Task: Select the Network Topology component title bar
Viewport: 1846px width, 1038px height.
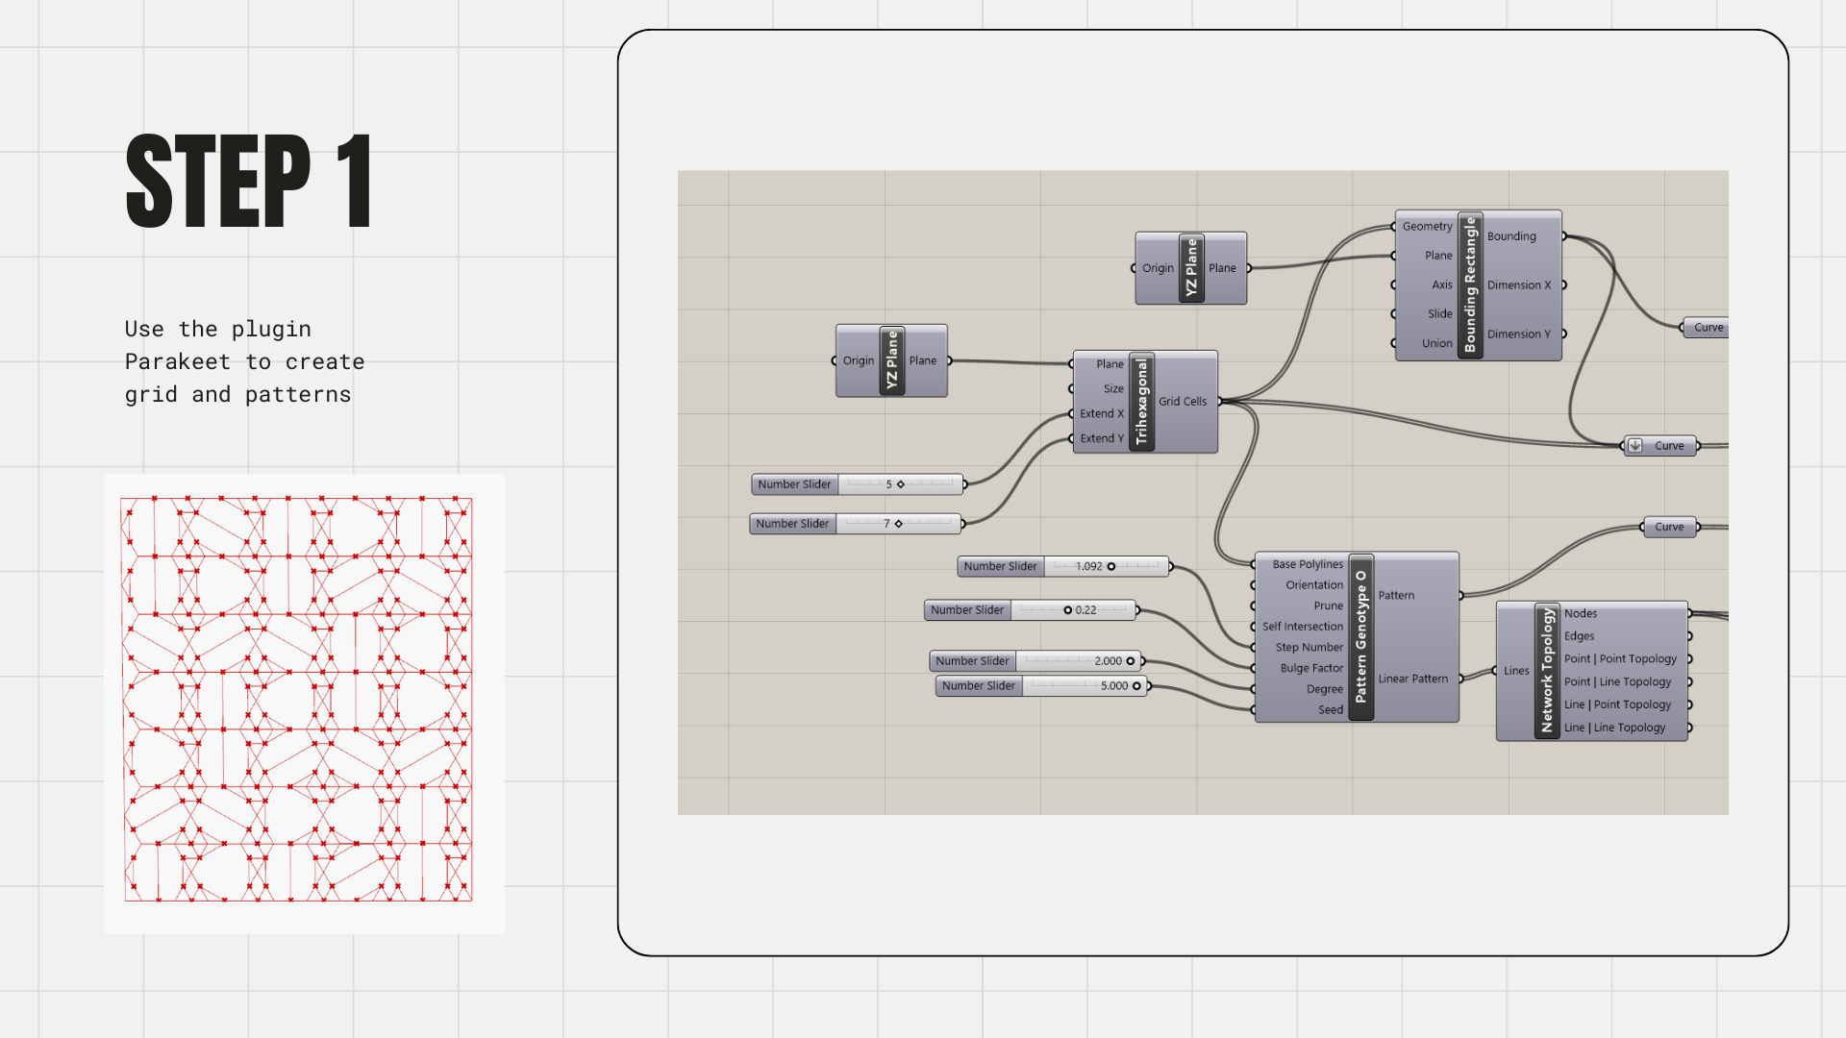Action: (1546, 671)
